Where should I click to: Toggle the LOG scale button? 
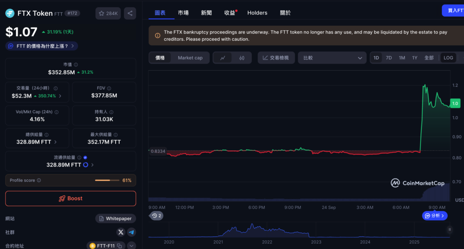click(448, 58)
